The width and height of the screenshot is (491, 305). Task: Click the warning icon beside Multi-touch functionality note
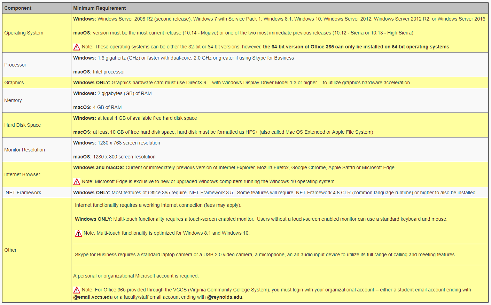[x=79, y=233]
